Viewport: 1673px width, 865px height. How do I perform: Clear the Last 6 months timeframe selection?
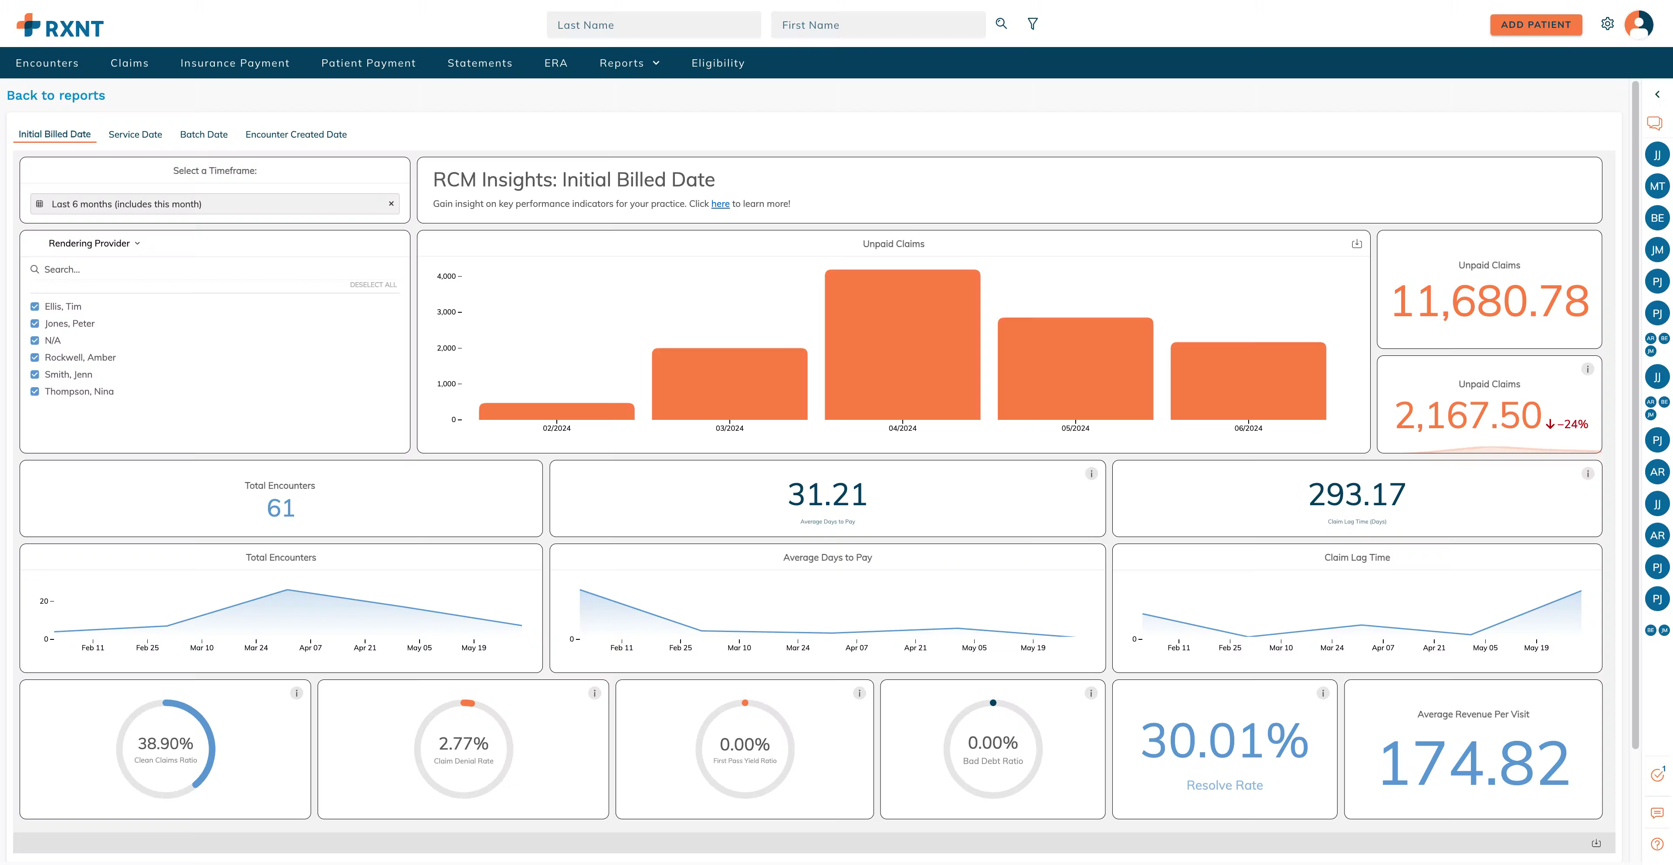pyautogui.click(x=391, y=204)
